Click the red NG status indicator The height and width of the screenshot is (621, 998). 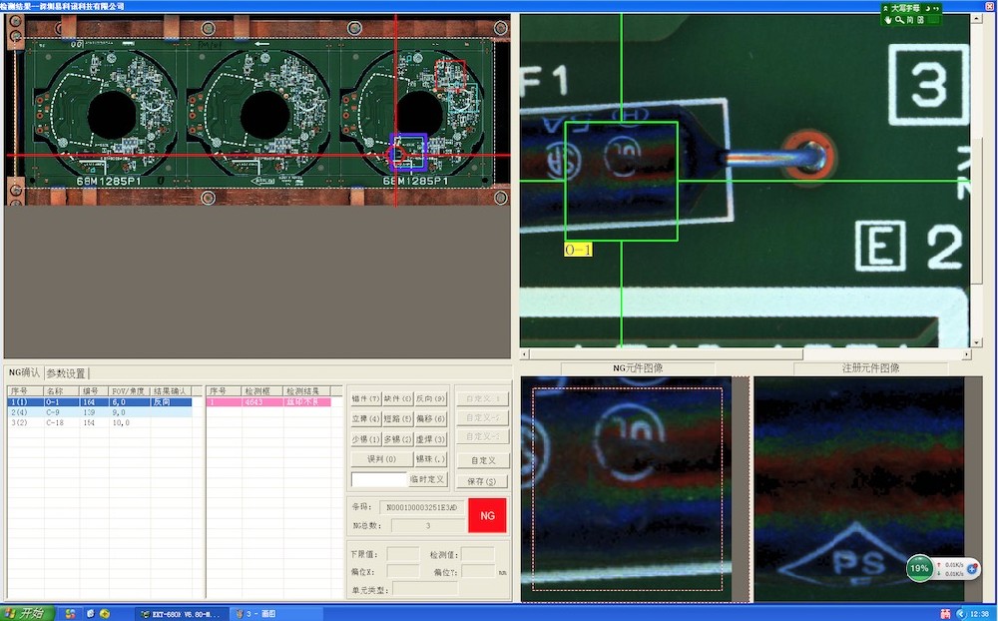point(487,515)
